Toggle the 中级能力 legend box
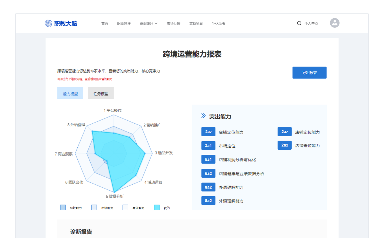 pos(94,208)
